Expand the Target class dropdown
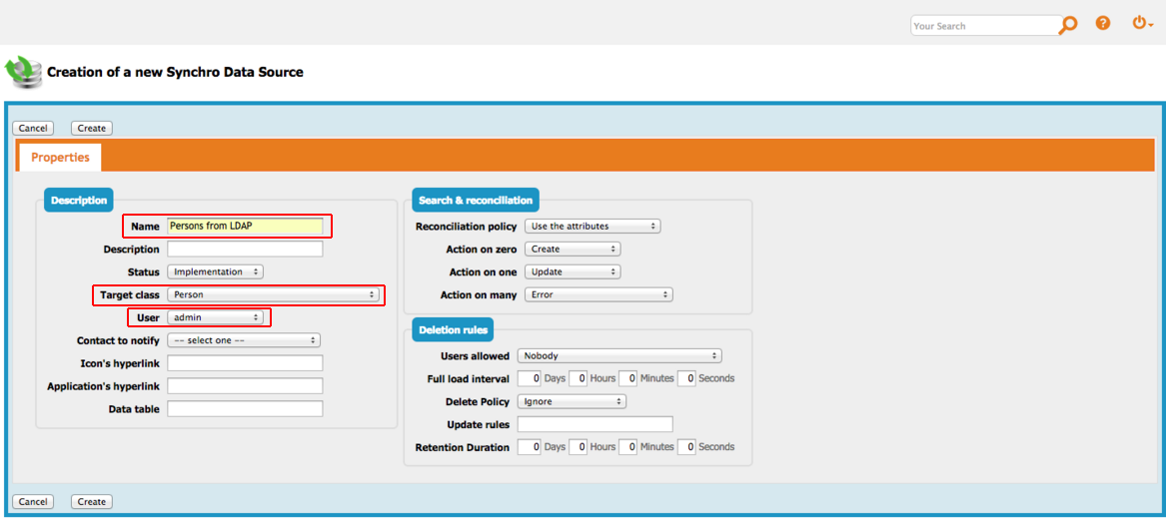This screenshot has height=522, width=1169. (x=273, y=295)
